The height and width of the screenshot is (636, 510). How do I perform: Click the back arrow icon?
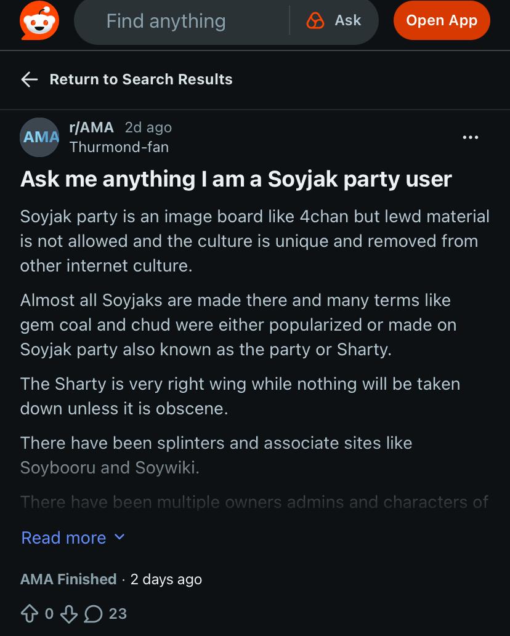[29, 79]
